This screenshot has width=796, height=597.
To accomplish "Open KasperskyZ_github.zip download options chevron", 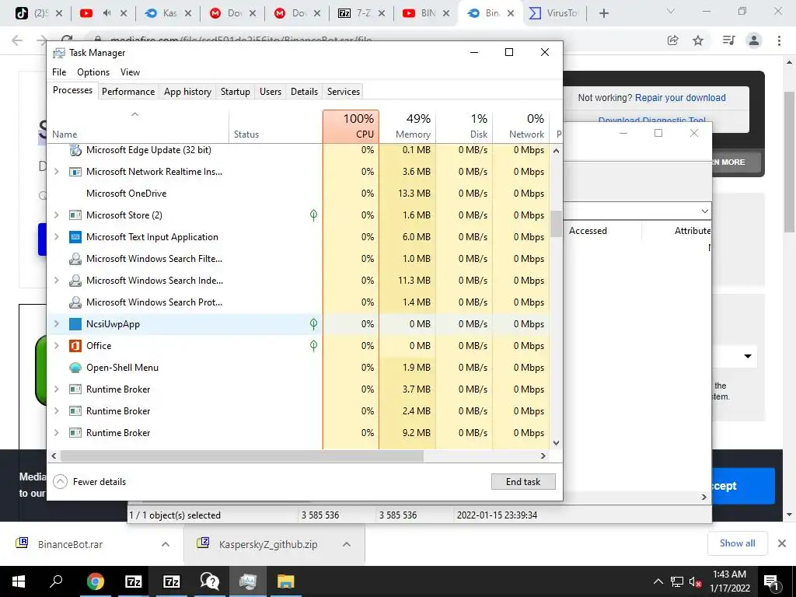I will tap(347, 544).
